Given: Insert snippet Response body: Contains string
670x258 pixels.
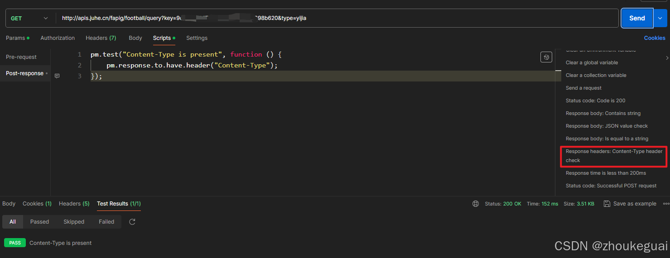Looking at the screenshot, I should coord(603,113).
